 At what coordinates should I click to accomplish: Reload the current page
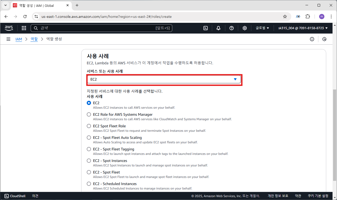click(x=25, y=17)
